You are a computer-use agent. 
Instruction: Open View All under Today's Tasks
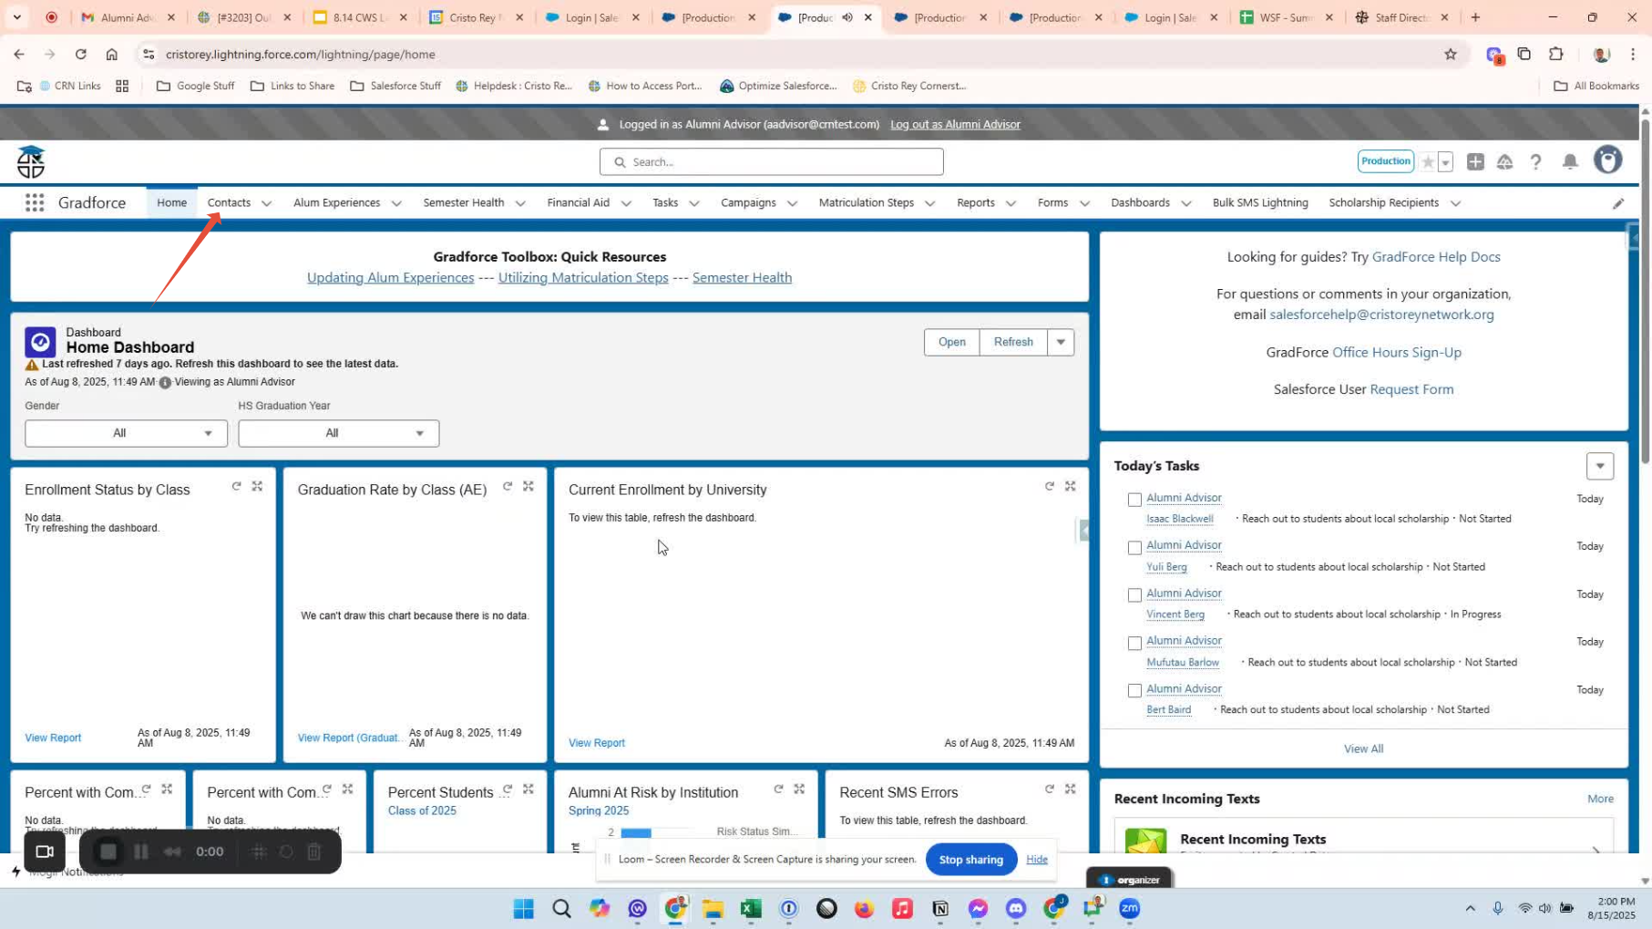[1363, 749]
